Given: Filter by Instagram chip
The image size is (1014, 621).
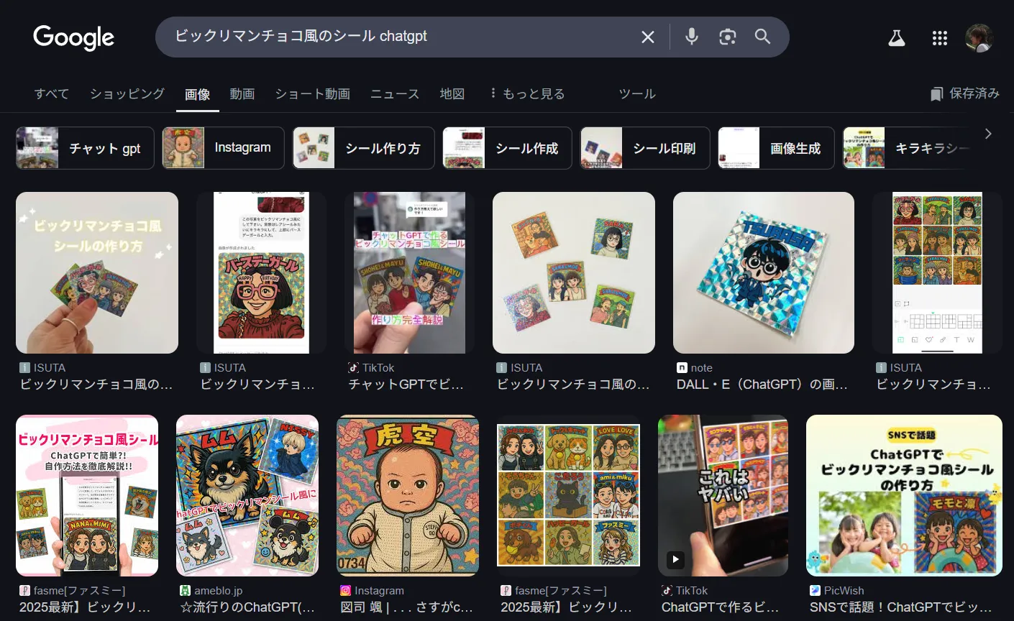Looking at the screenshot, I should 223,148.
